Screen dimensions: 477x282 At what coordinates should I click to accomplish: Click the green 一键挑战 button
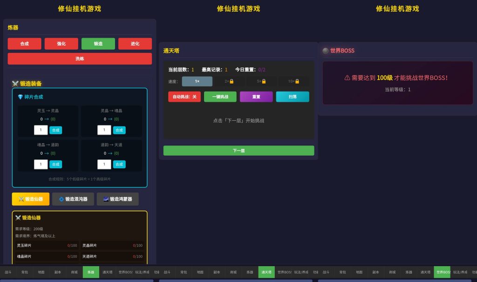click(x=220, y=97)
